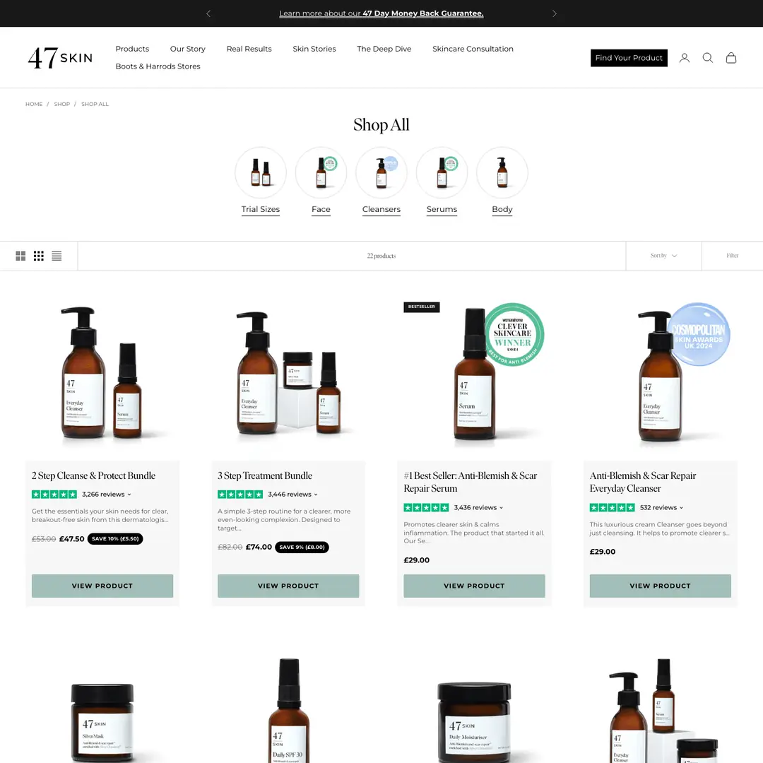Expand 3,266 reviews dropdown
Image resolution: width=763 pixels, height=763 pixels.
[x=107, y=495]
